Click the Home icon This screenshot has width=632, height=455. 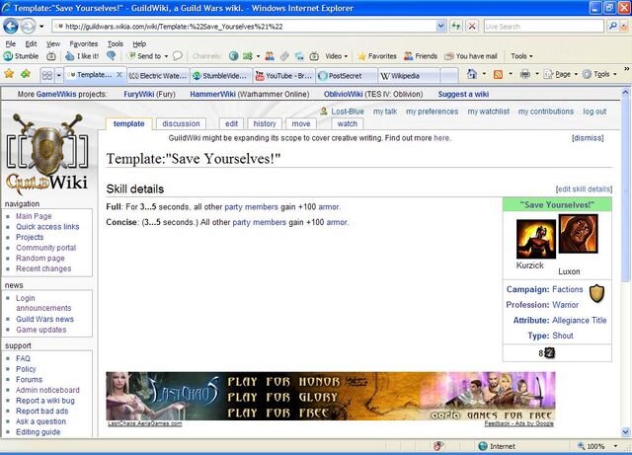click(x=472, y=74)
